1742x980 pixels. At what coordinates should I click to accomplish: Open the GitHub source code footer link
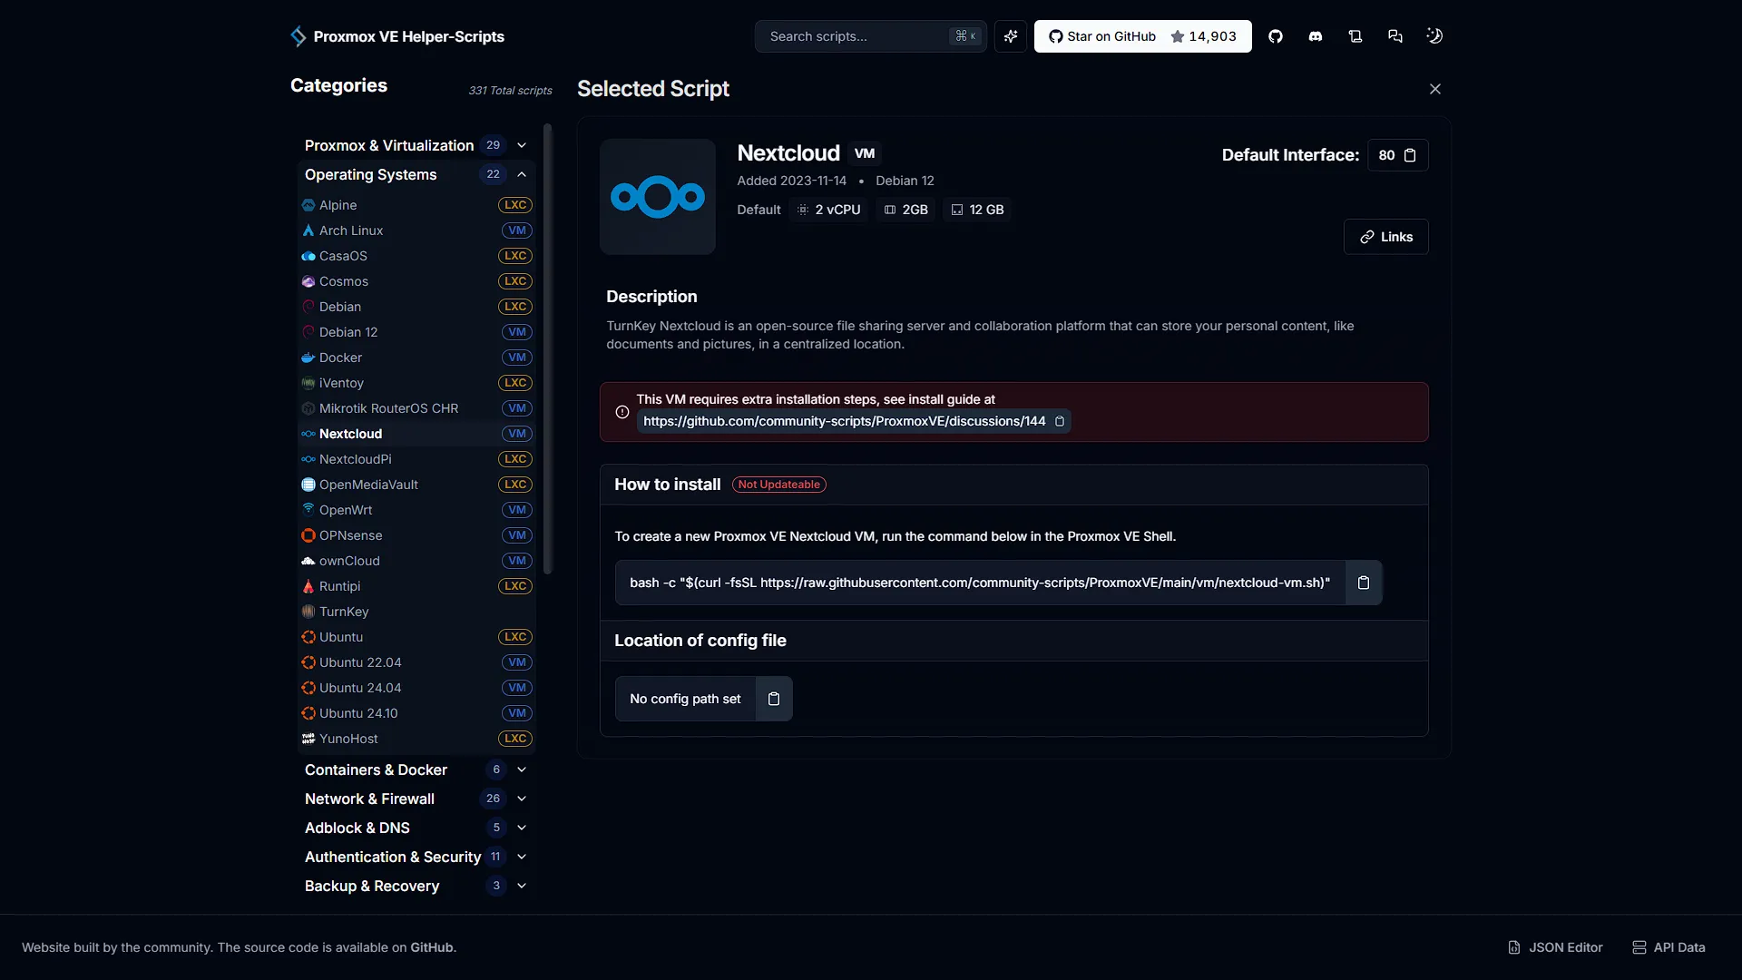[x=431, y=947]
